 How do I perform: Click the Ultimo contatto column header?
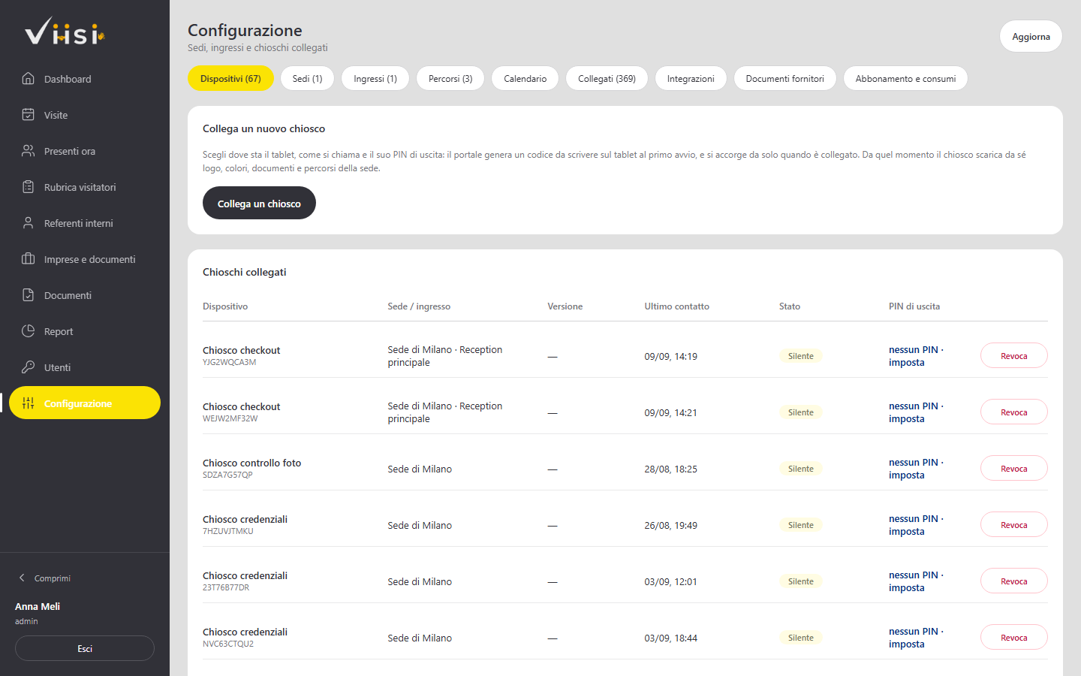(x=676, y=306)
